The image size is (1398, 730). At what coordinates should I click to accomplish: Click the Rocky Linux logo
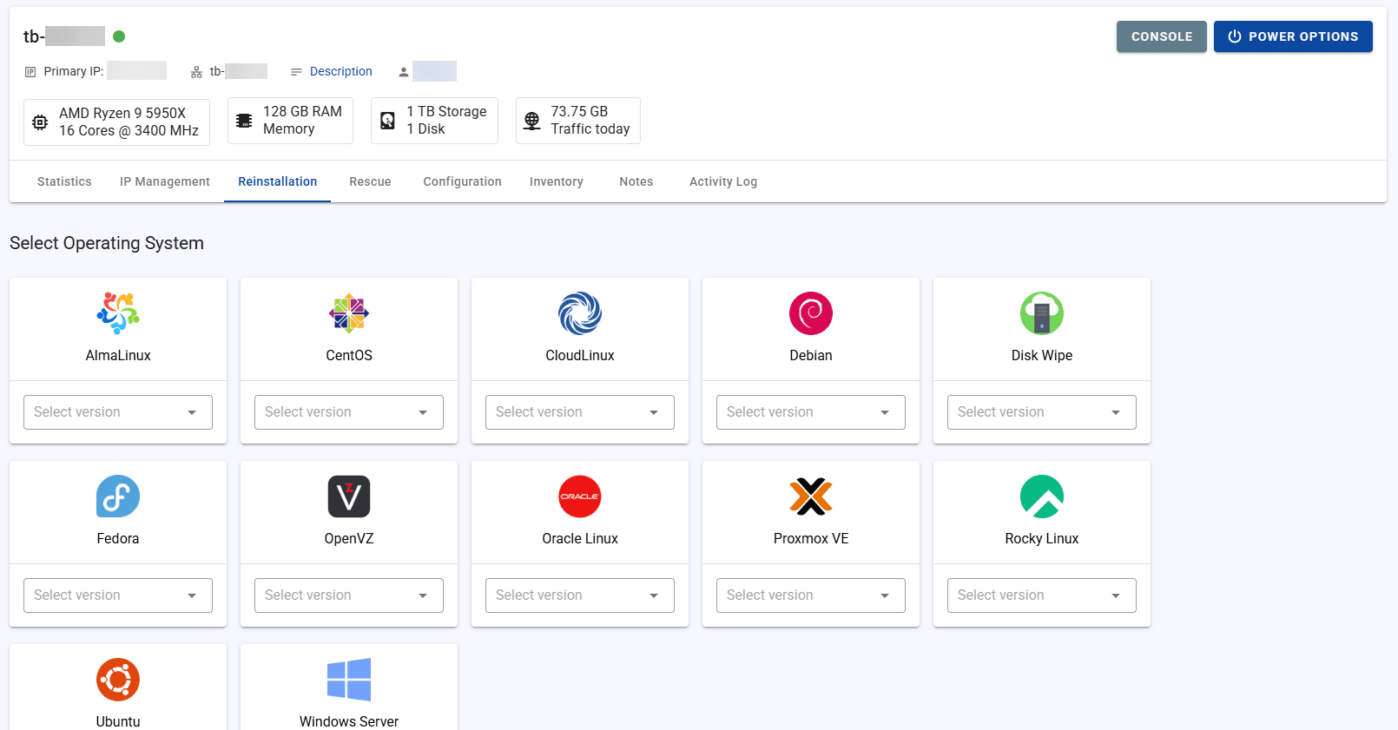click(1042, 497)
